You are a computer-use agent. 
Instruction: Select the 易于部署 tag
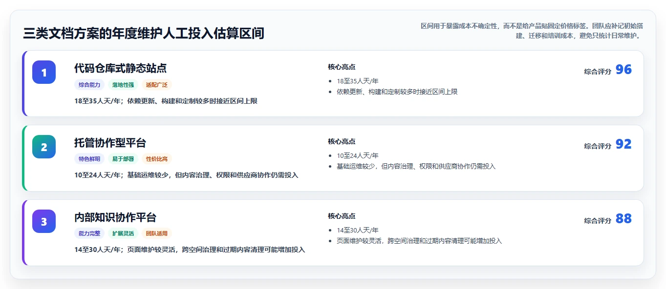pyautogui.click(x=123, y=159)
